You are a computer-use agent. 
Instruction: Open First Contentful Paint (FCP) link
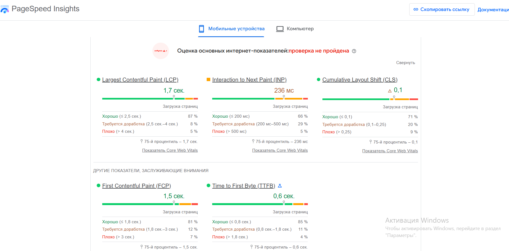click(x=137, y=186)
